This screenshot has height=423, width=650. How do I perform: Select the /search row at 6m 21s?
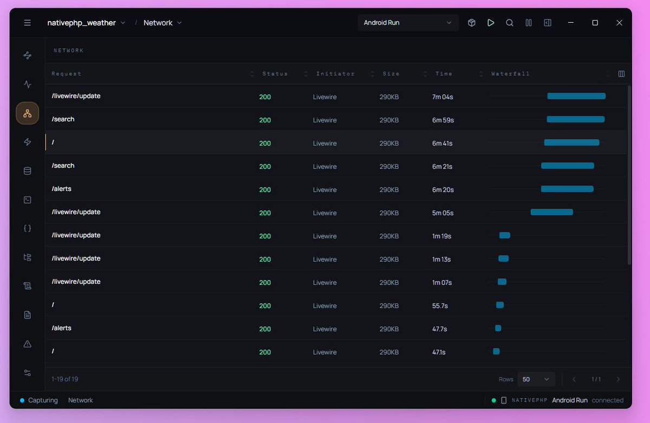[336, 166]
